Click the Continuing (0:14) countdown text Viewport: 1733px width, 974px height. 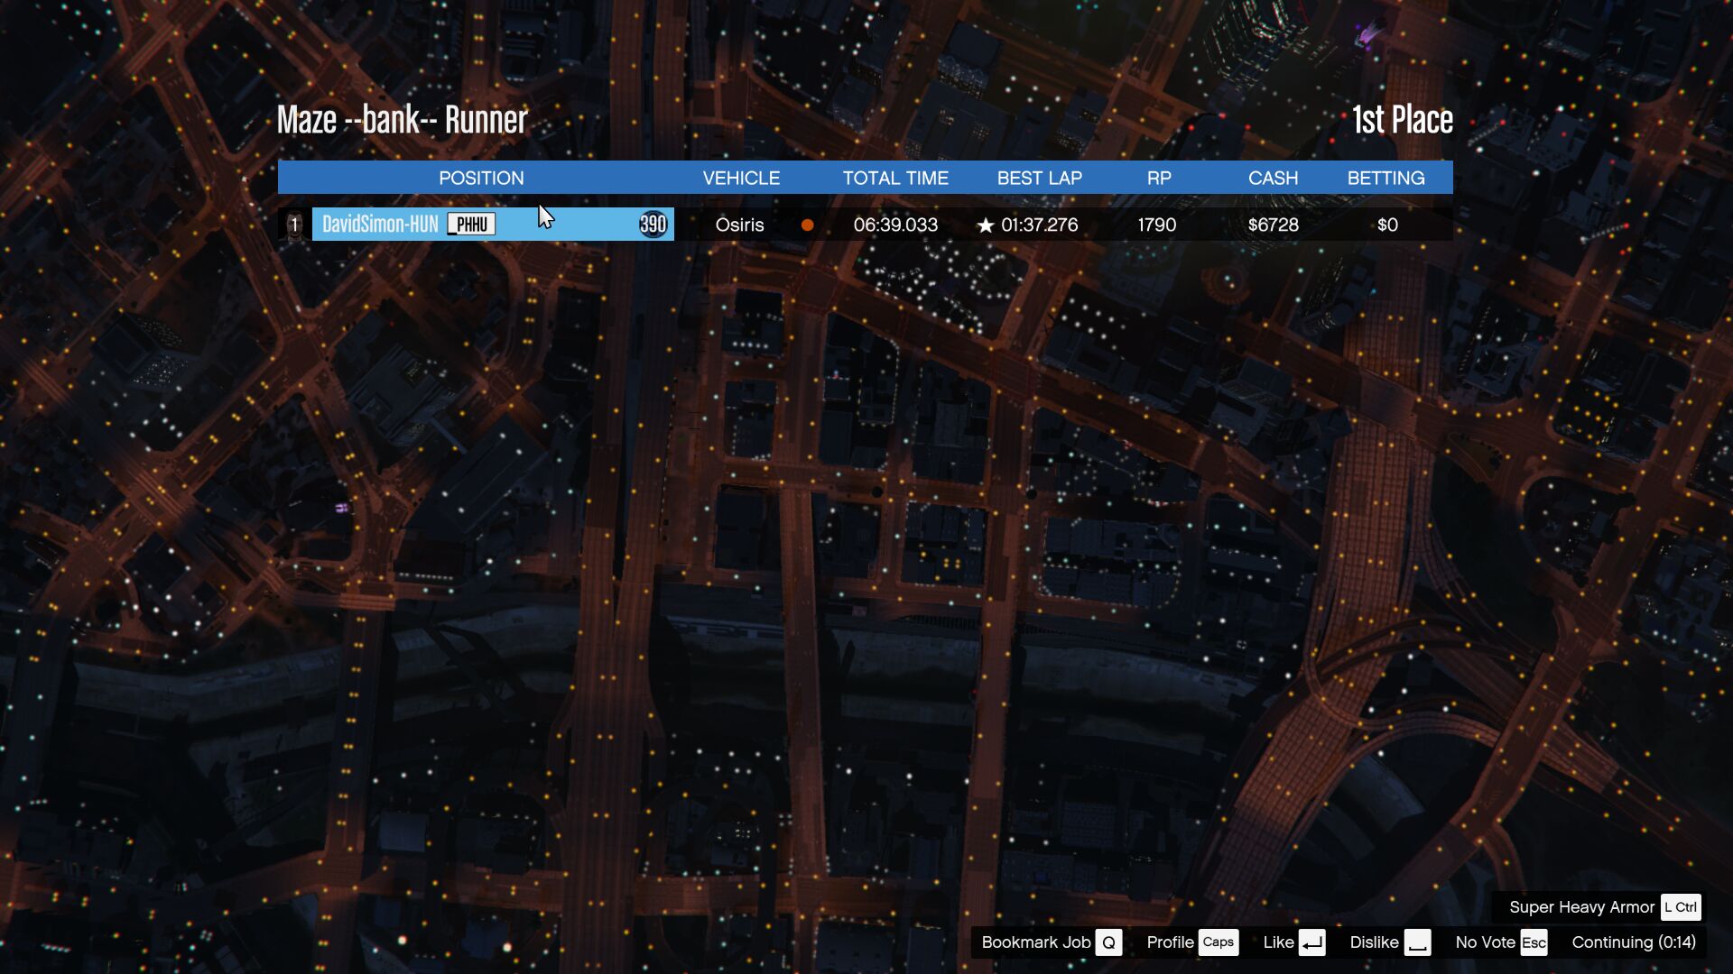[x=1634, y=942]
